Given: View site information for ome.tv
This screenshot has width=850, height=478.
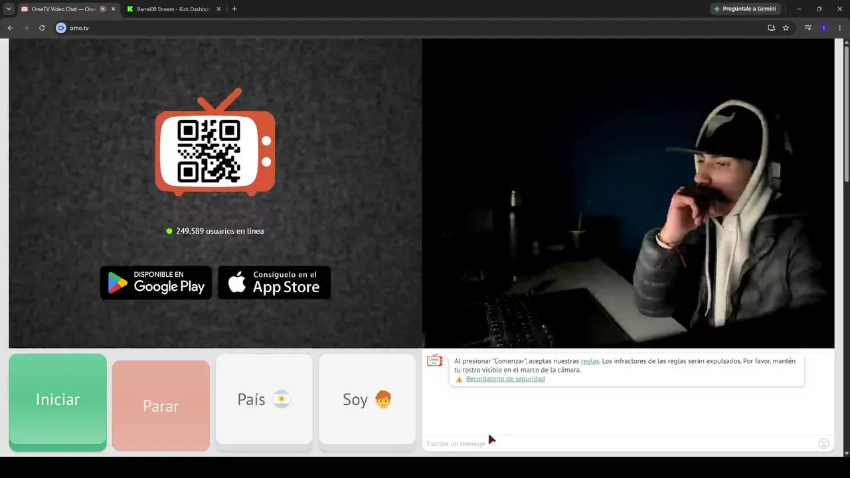Looking at the screenshot, I should (x=61, y=28).
